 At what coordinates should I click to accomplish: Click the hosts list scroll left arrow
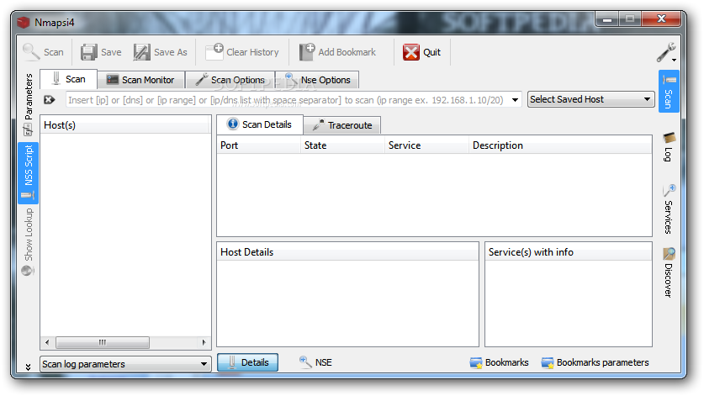tap(47, 342)
